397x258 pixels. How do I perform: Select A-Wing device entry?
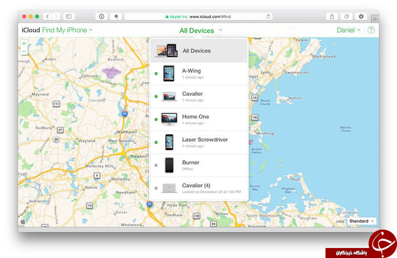199,74
